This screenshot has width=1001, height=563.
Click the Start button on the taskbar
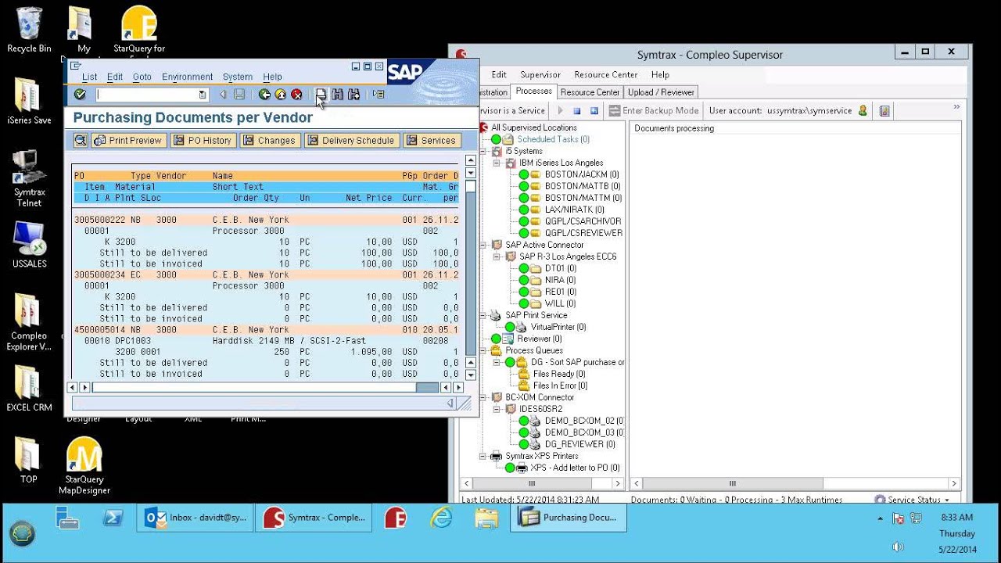point(23,533)
